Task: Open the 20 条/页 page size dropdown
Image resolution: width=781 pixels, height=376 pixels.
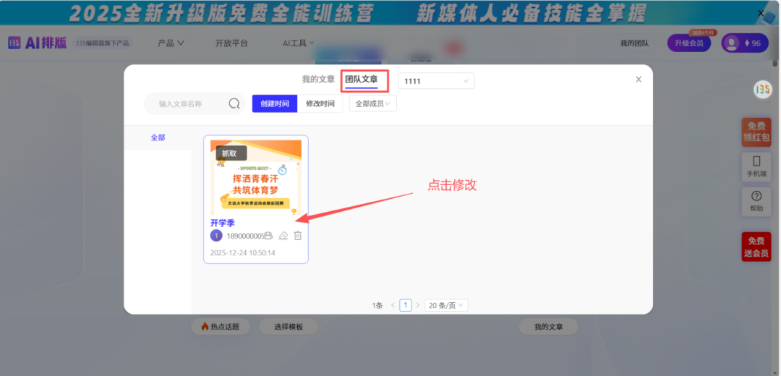Action: point(446,305)
